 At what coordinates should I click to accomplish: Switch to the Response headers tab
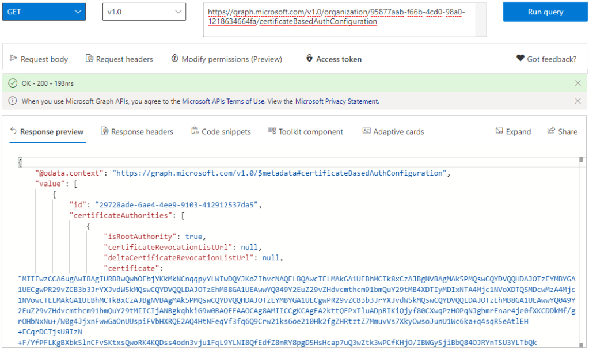coord(136,131)
